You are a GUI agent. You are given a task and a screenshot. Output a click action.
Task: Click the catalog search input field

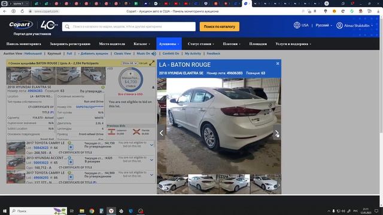(x=129, y=26)
